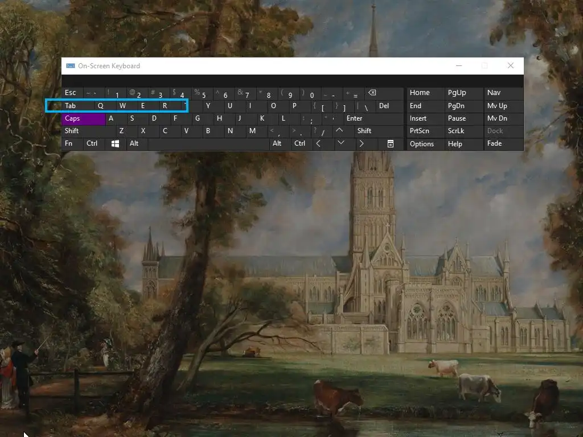The width and height of the screenshot is (583, 437).
Task: Tap the left arrow key
Action: tap(322, 143)
